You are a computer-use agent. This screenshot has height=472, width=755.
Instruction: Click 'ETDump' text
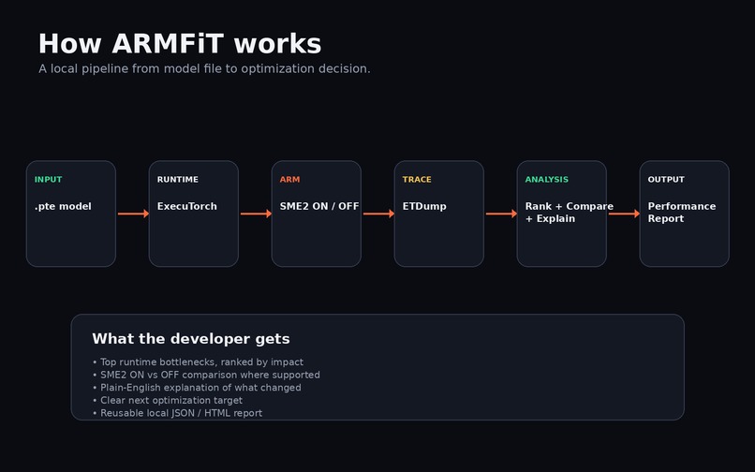(424, 206)
